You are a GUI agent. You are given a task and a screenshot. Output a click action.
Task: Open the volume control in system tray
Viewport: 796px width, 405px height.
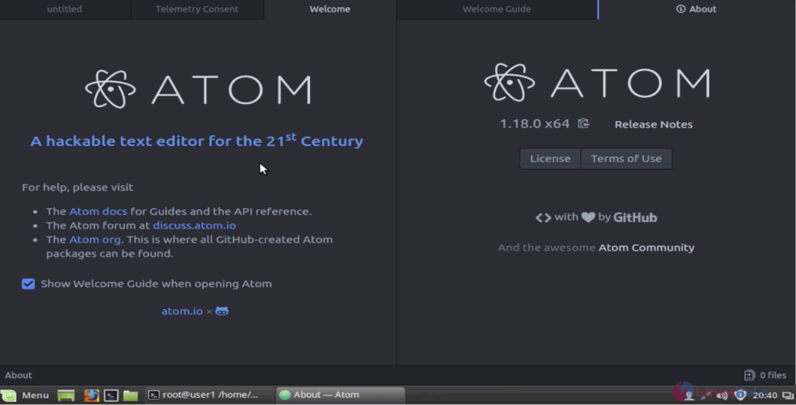click(722, 396)
